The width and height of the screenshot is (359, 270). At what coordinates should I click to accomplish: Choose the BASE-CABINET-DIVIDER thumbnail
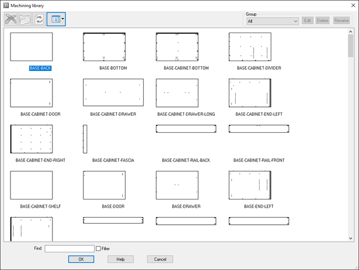click(x=250, y=47)
